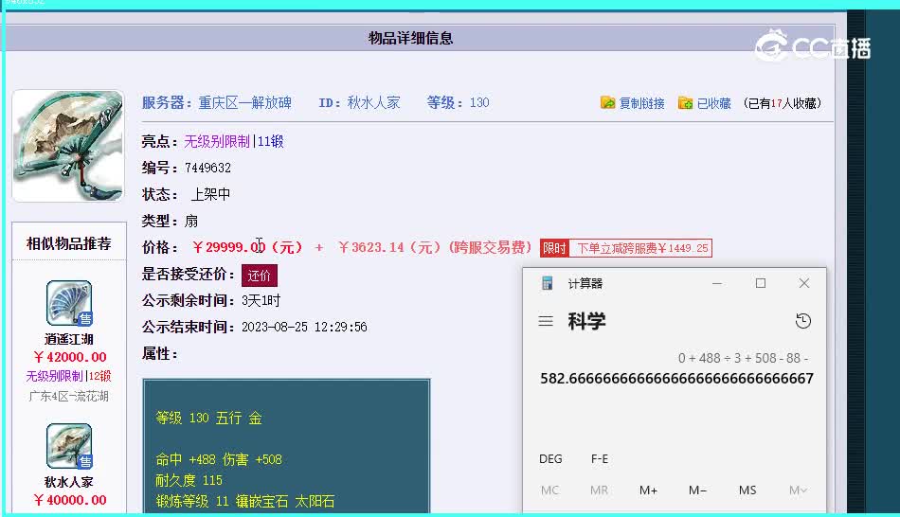Screen dimensions: 900x517
Task: Click the 逍遥江湖 item name
Action: pyautogui.click(x=69, y=339)
